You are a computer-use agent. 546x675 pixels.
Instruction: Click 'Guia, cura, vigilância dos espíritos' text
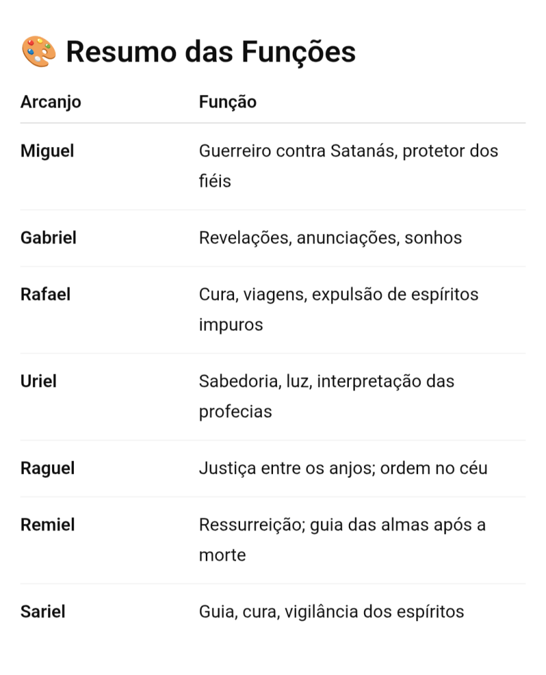pyautogui.click(x=332, y=612)
